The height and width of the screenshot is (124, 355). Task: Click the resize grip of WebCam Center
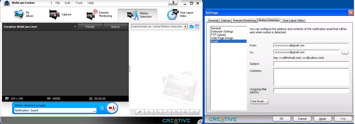coord(199,122)
